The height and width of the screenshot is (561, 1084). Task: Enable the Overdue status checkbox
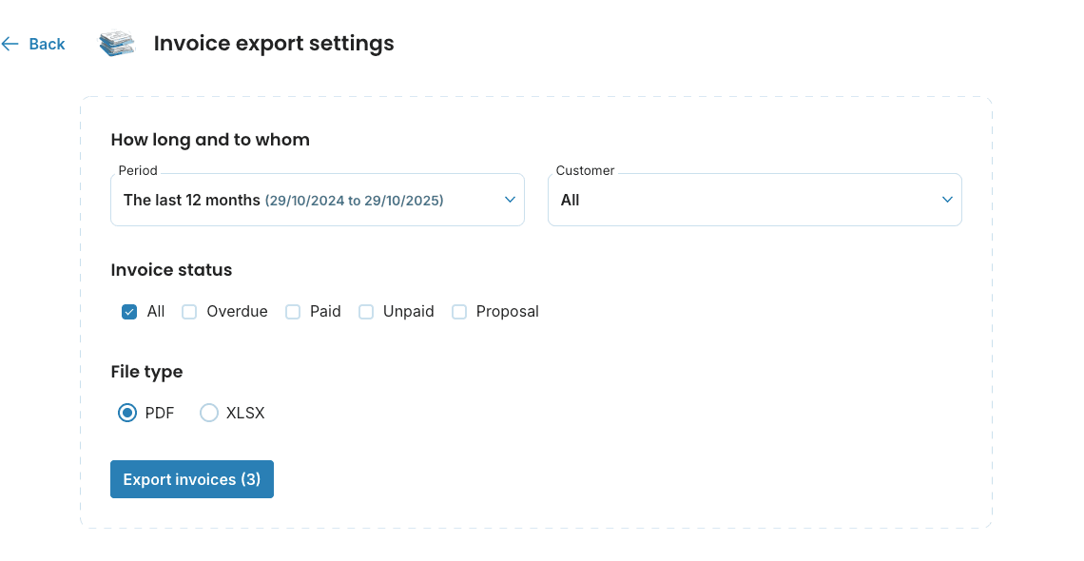(x=189, y=311)
